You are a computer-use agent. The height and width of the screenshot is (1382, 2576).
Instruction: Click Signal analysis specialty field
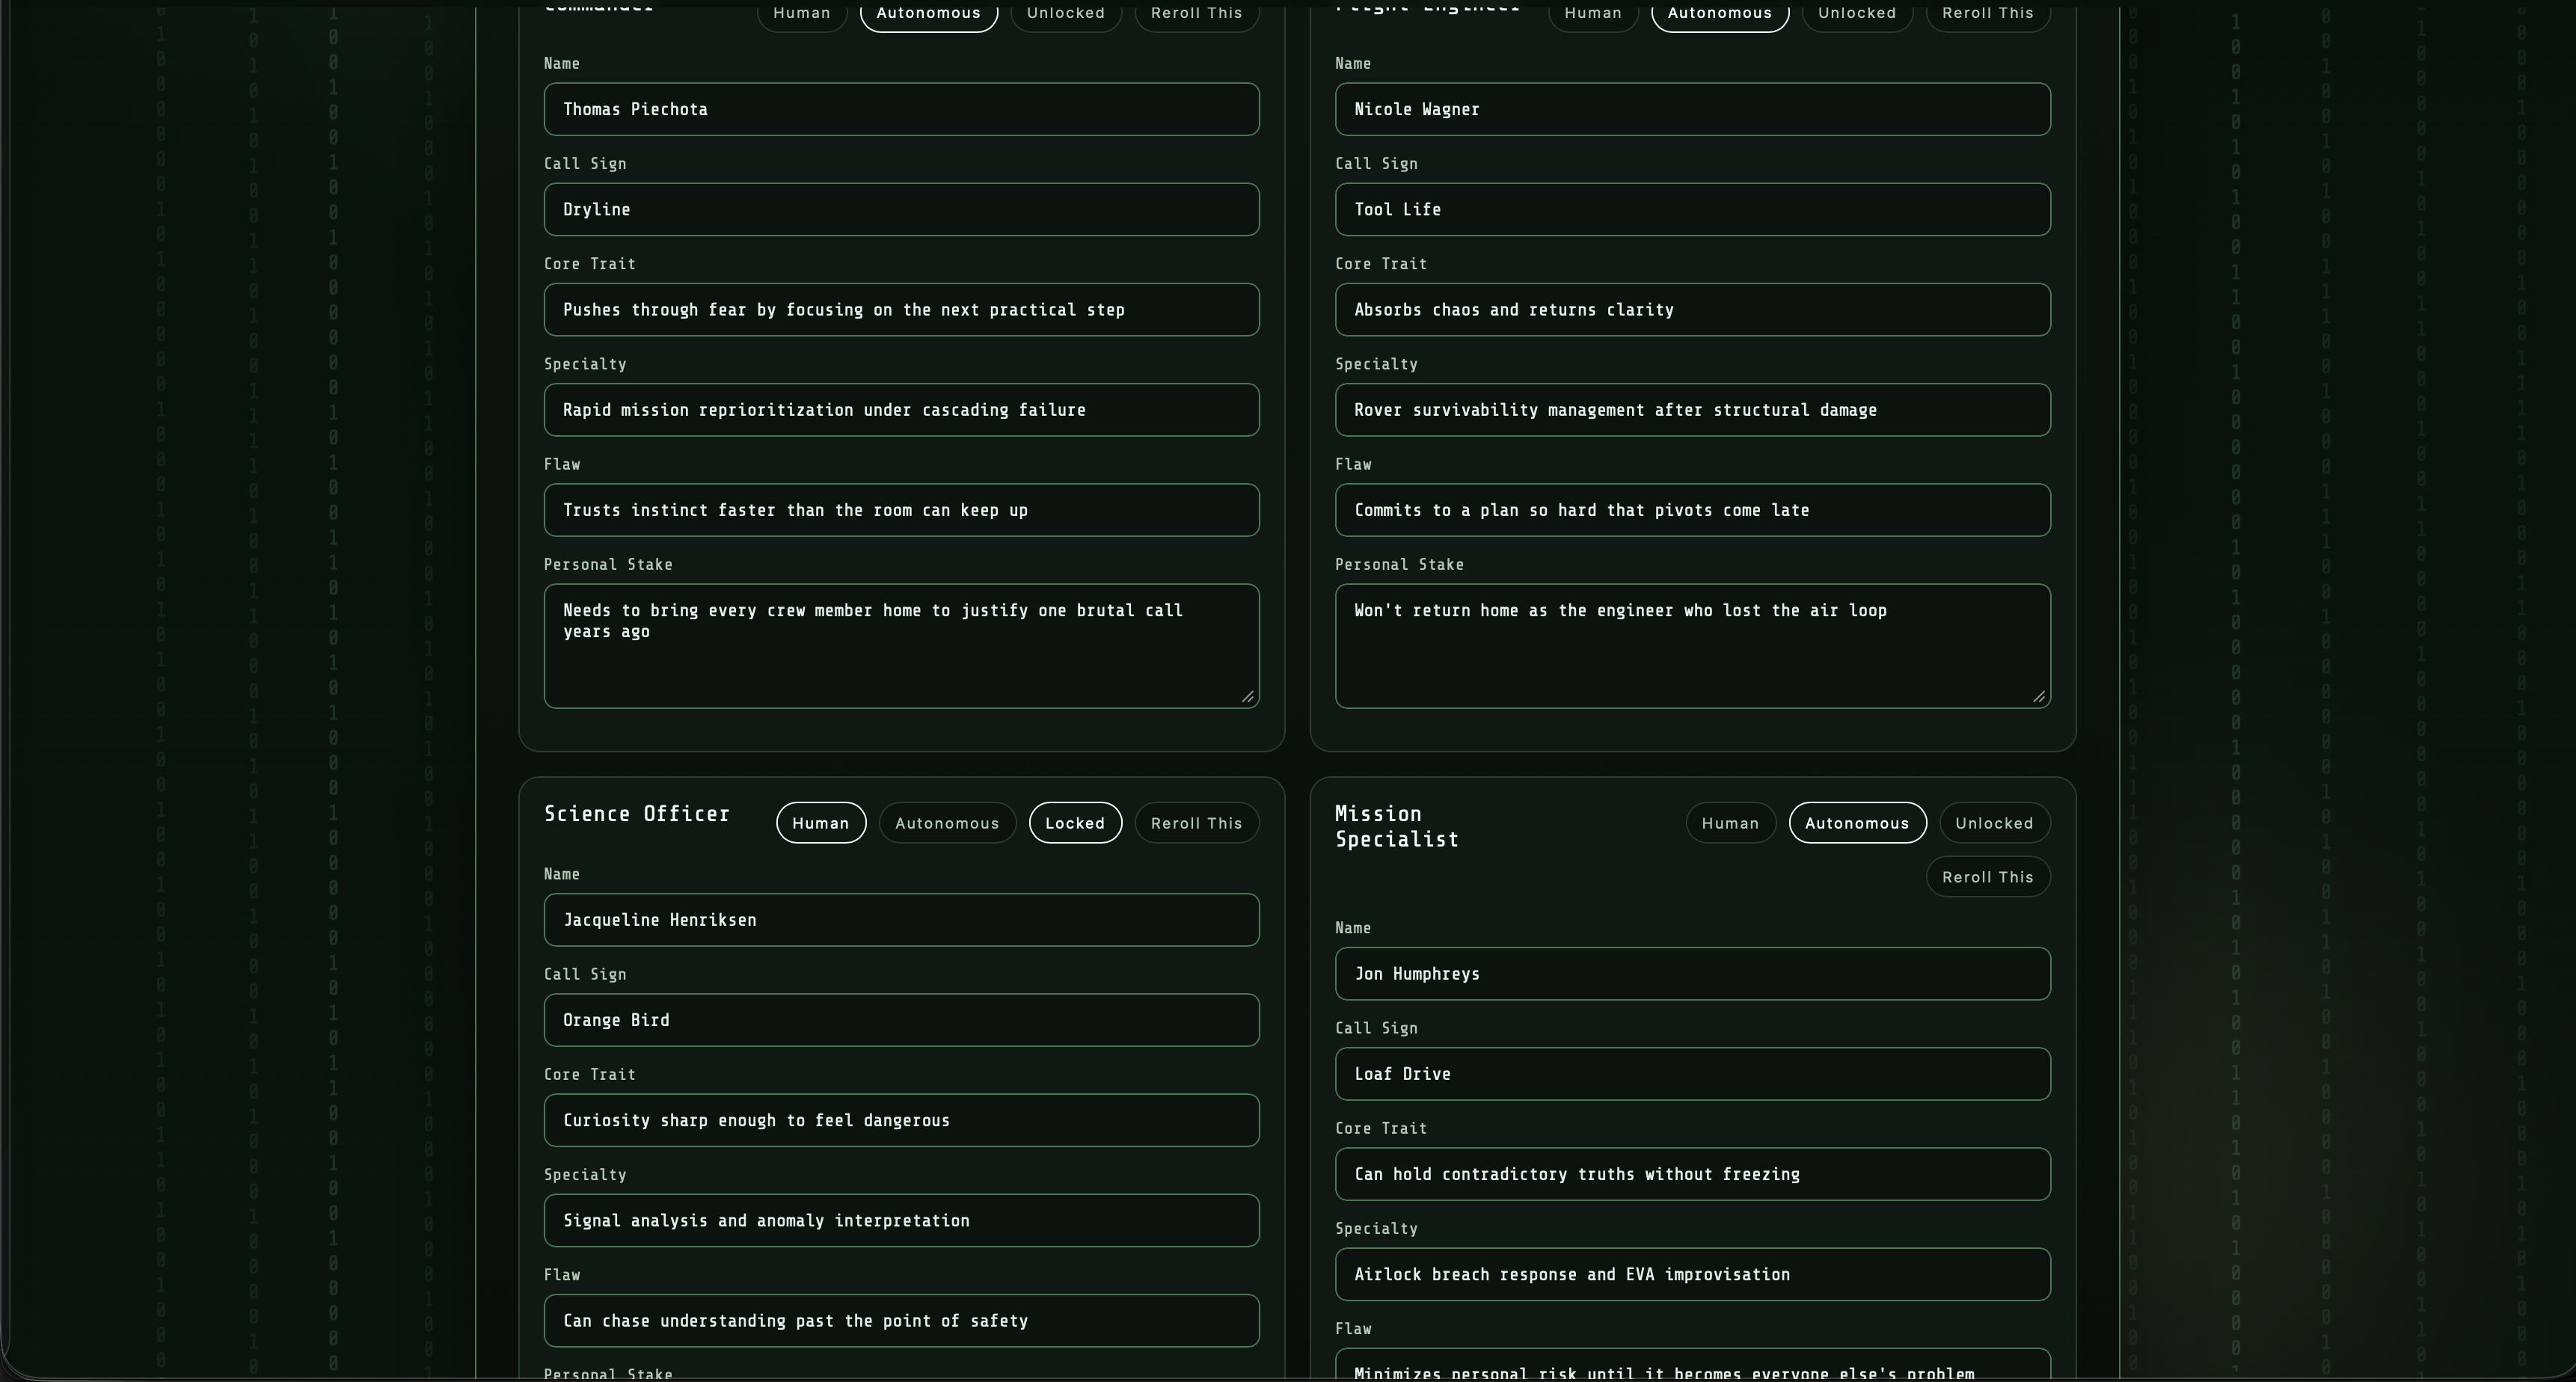click(900, 1220)
